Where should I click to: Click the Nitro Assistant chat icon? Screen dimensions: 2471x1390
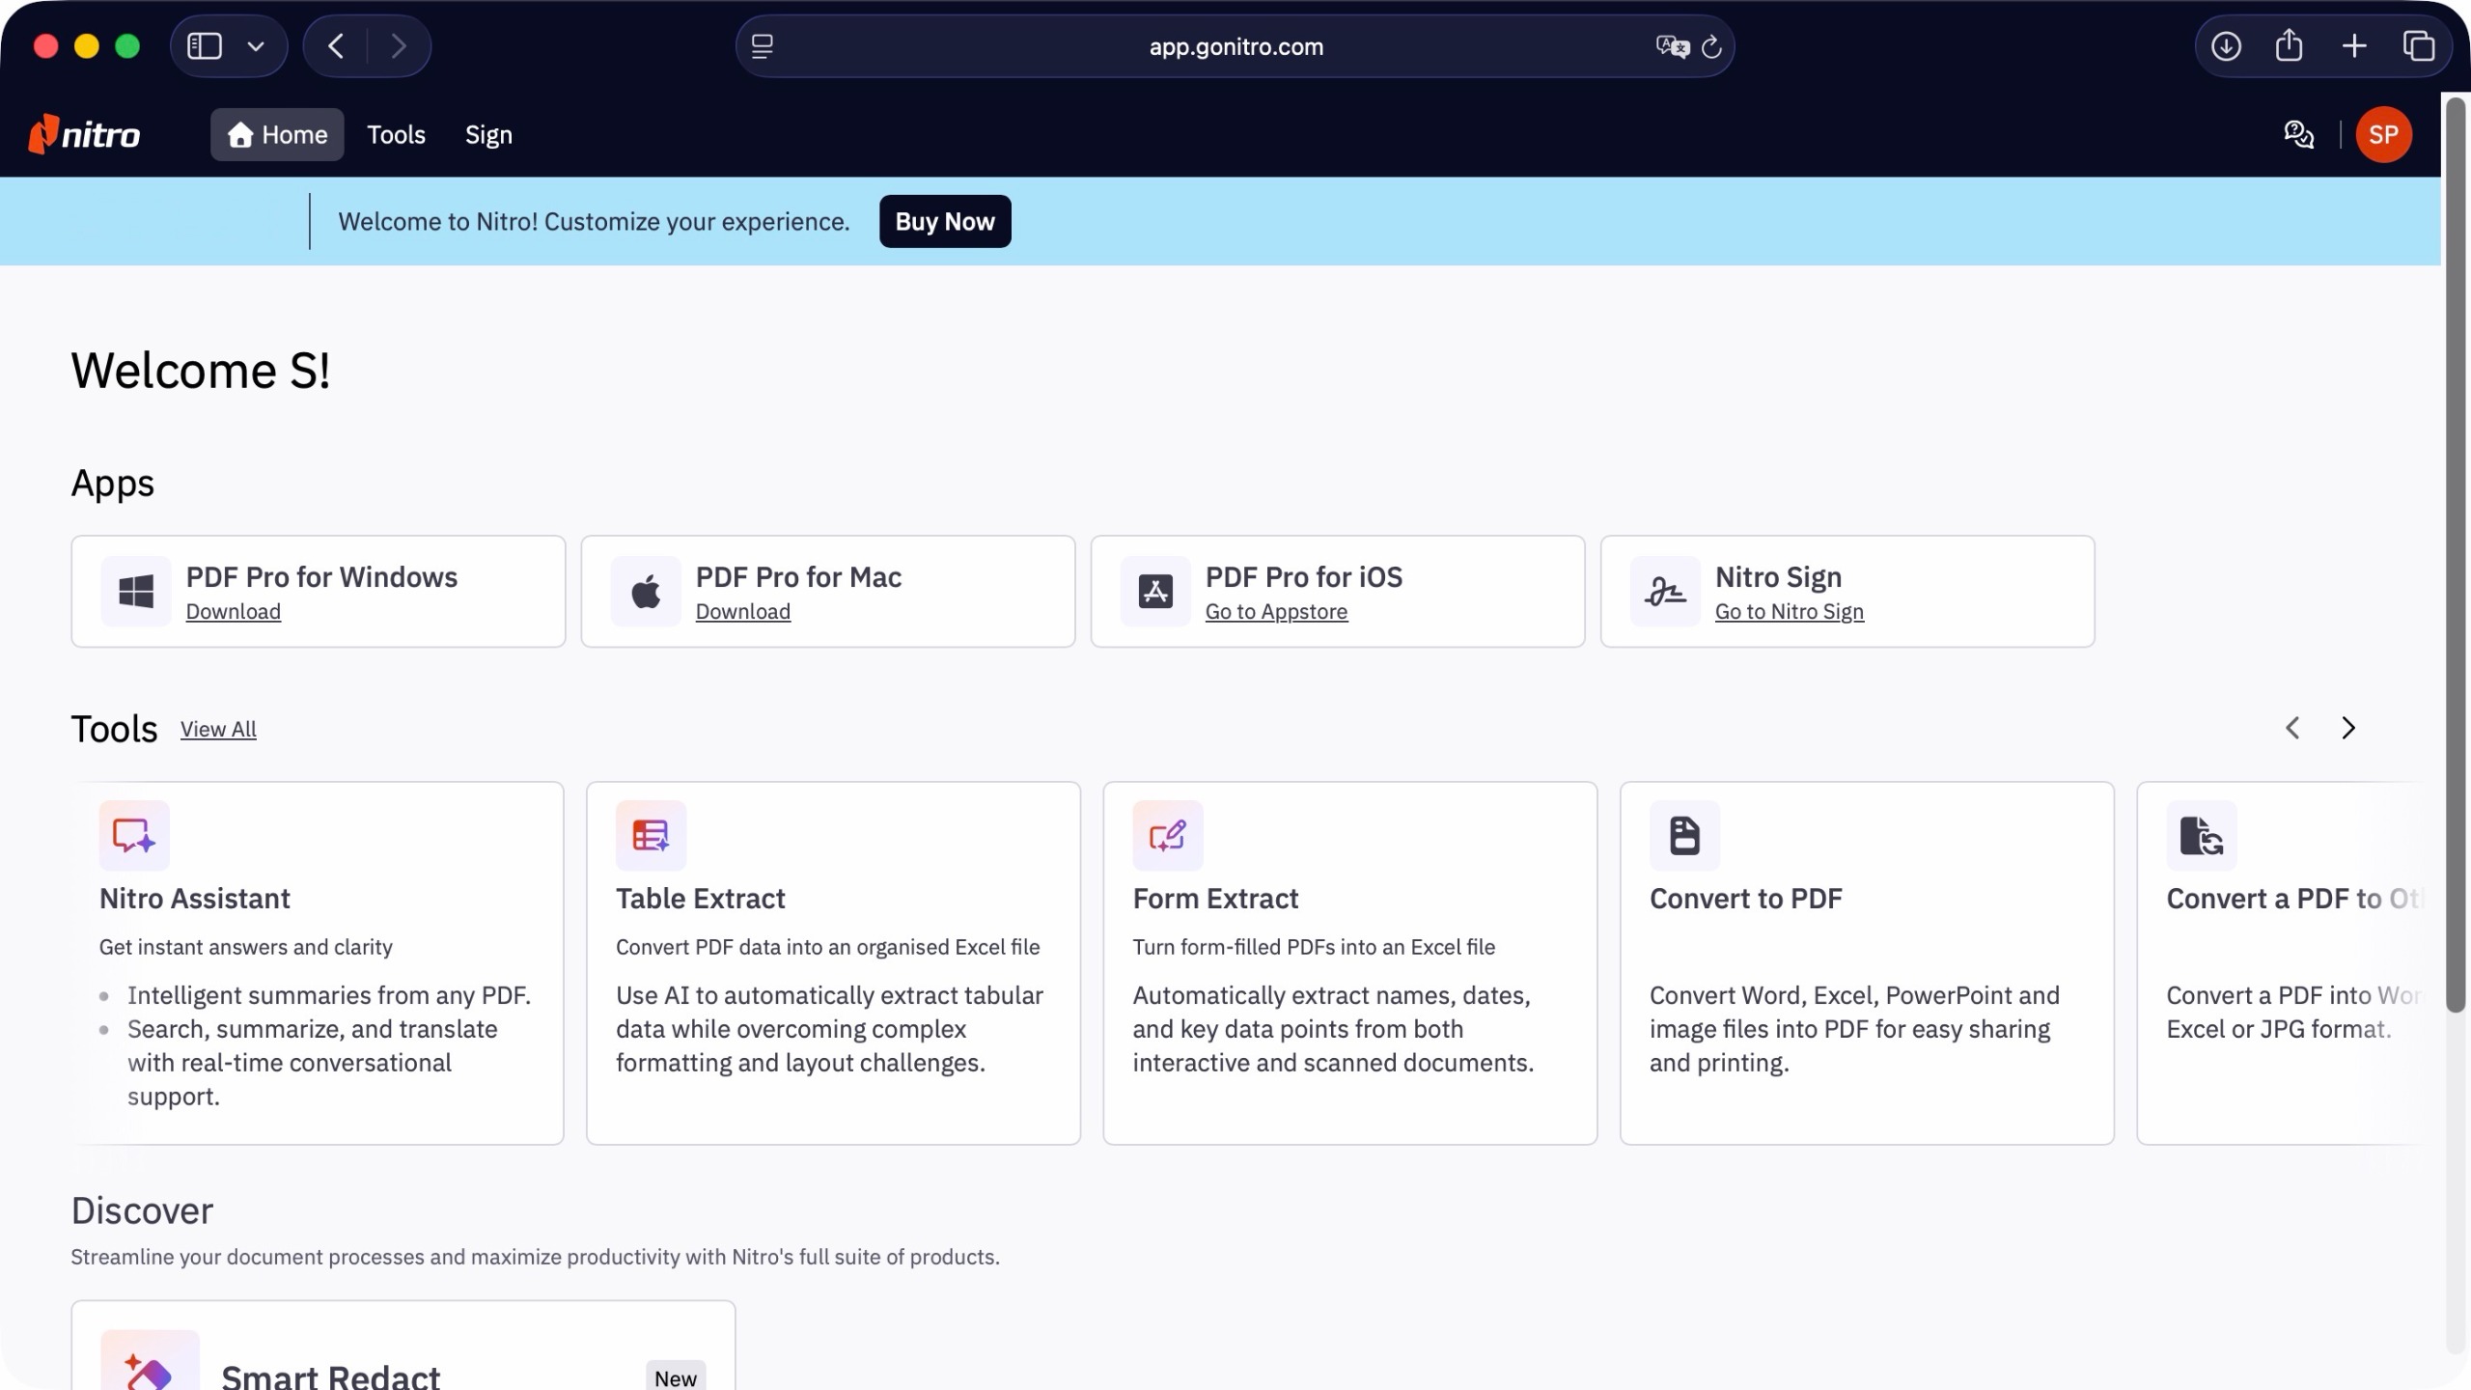tap(134, 835)
